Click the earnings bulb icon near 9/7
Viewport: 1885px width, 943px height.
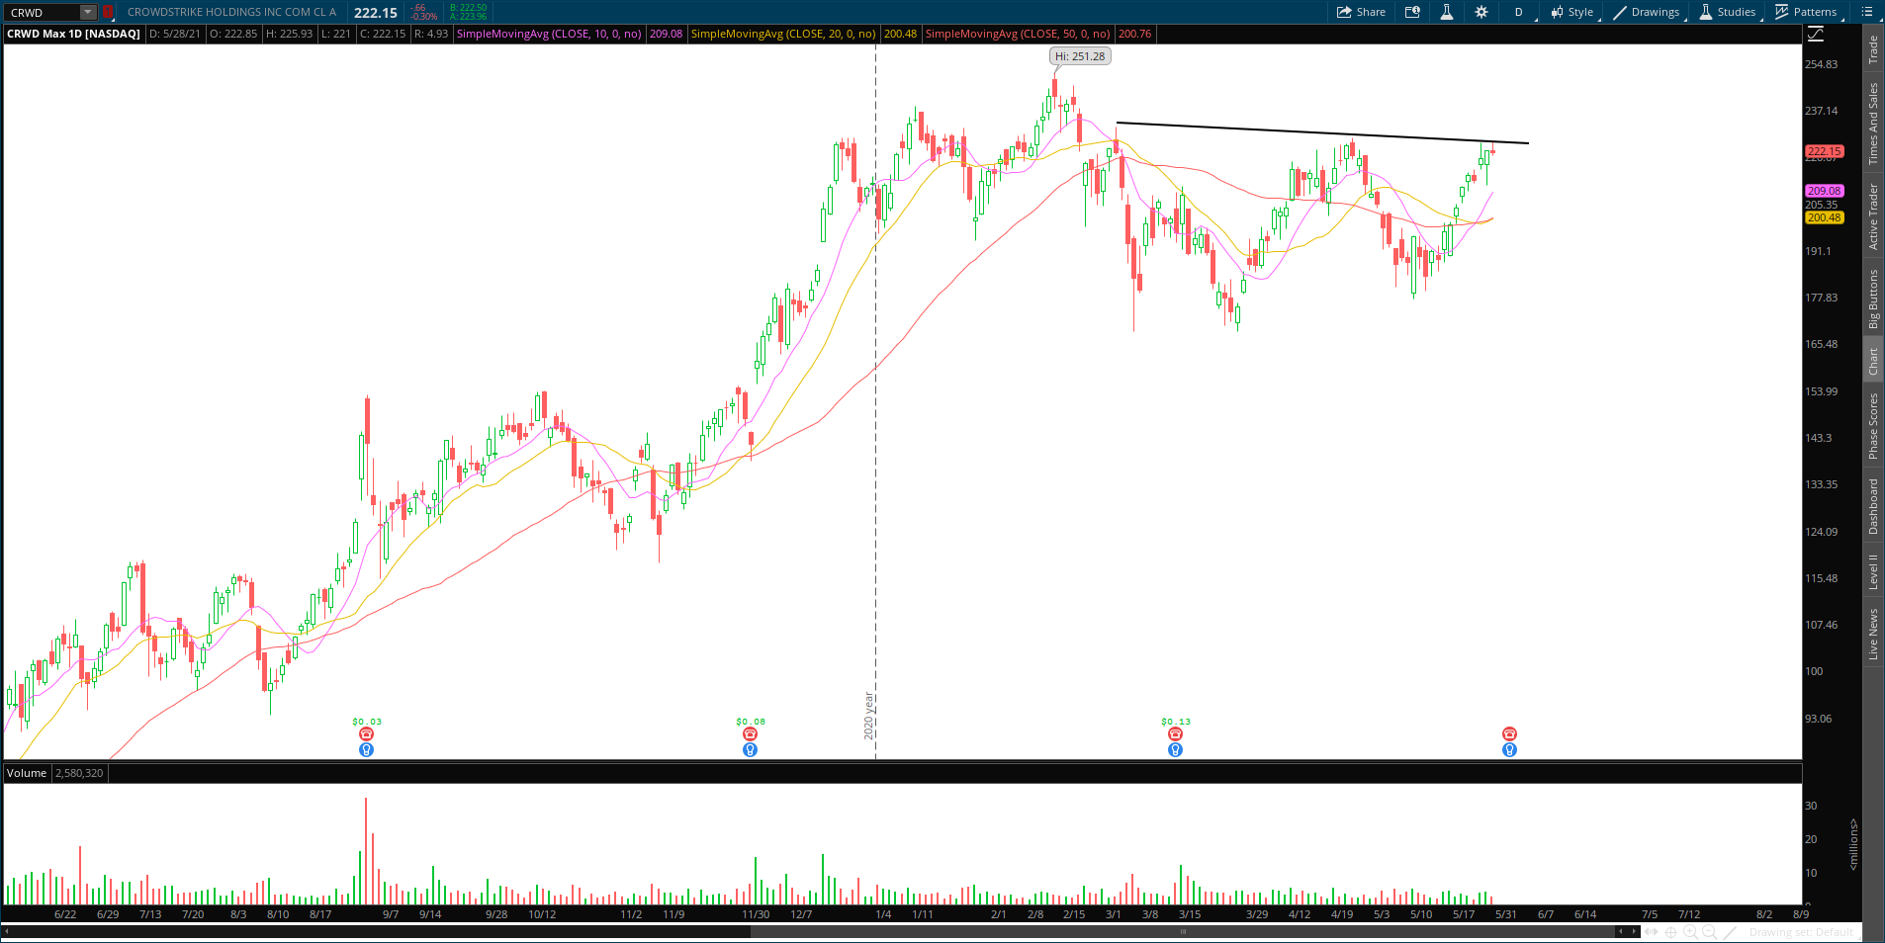click(366, 750)
